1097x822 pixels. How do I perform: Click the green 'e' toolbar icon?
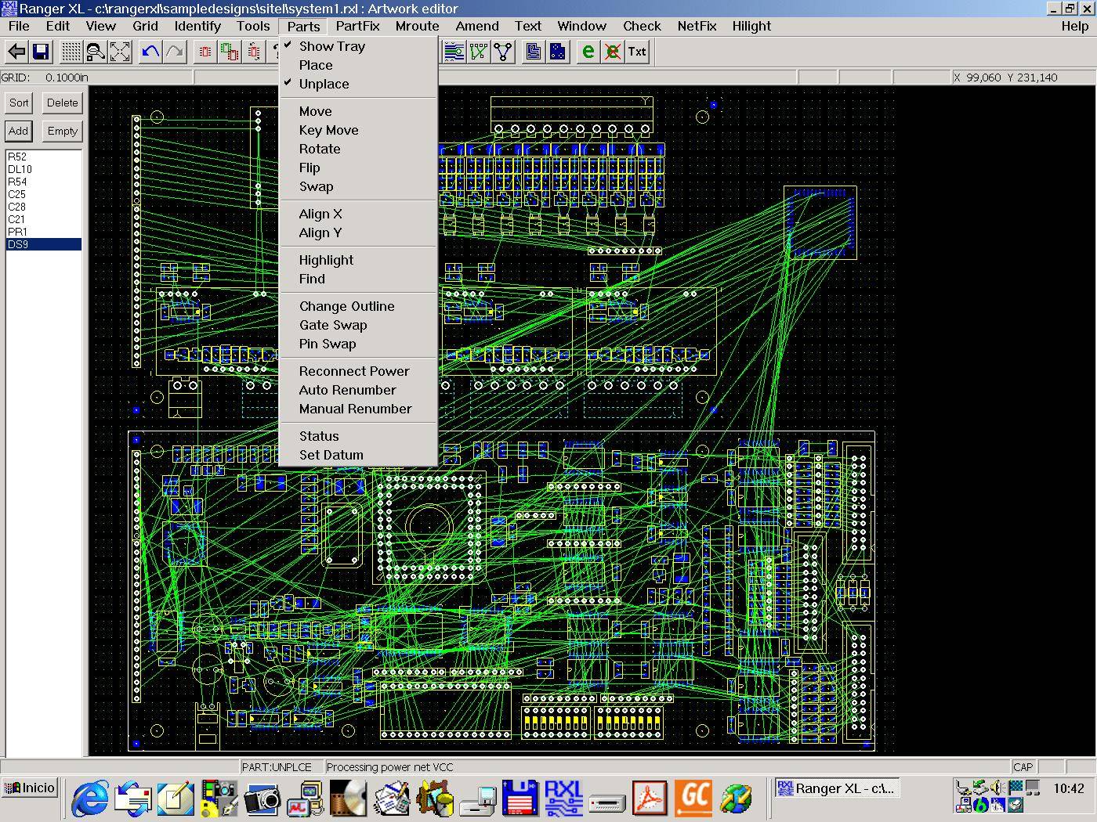[588, 52]
